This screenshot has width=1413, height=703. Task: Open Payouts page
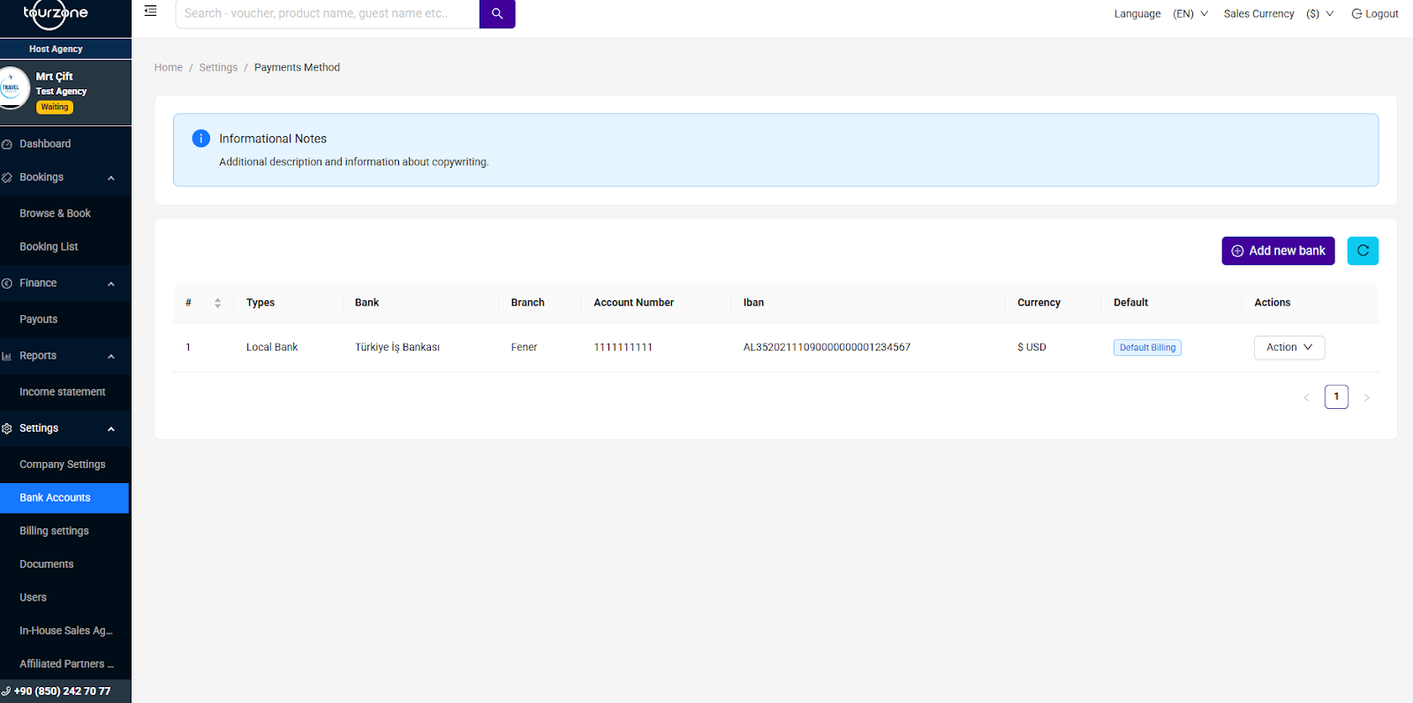coord(38,320)
